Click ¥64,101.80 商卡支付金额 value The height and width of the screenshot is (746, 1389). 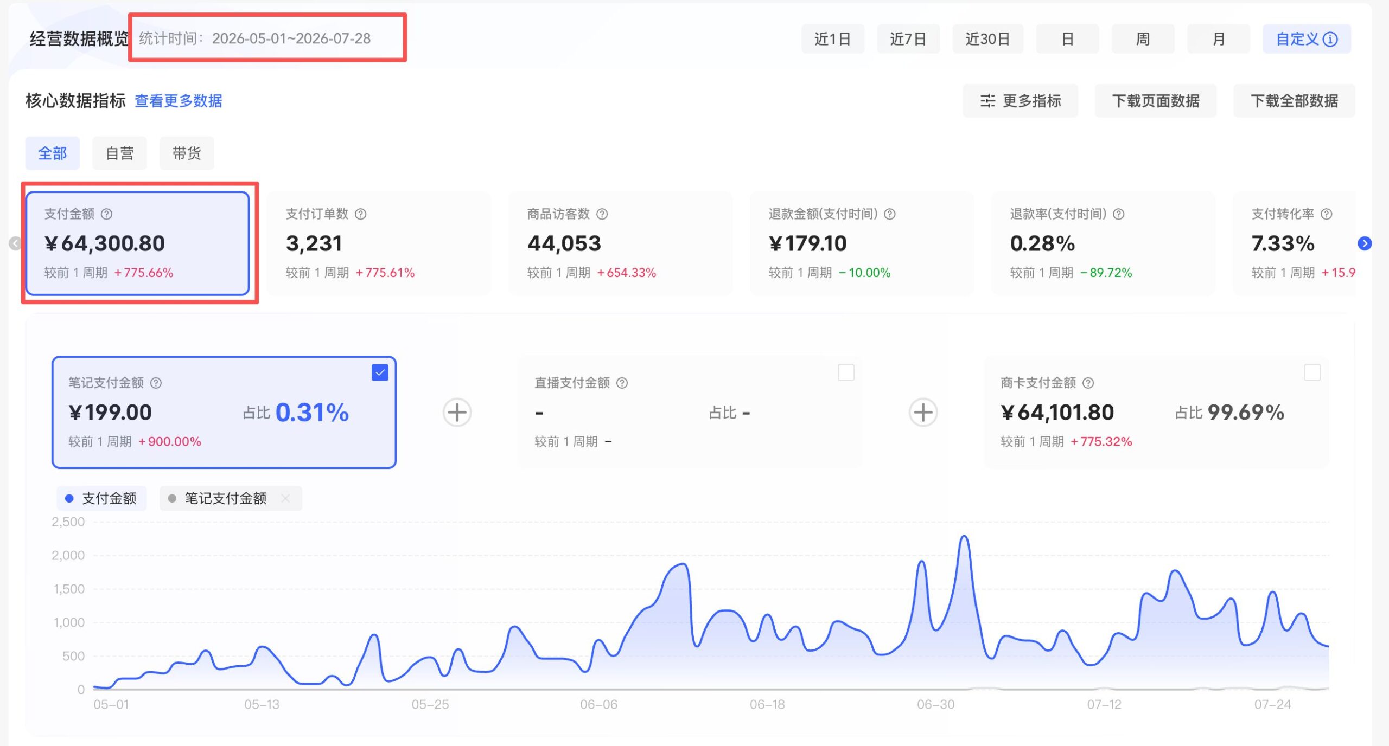[1057, 413]
